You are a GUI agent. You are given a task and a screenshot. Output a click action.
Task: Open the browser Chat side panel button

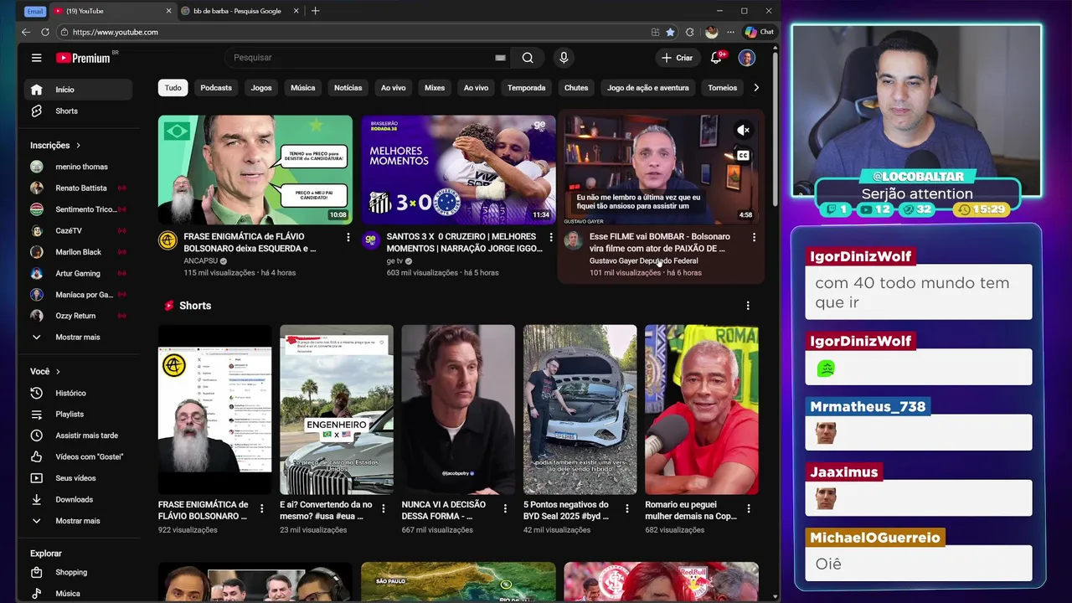tap(759, 32)
